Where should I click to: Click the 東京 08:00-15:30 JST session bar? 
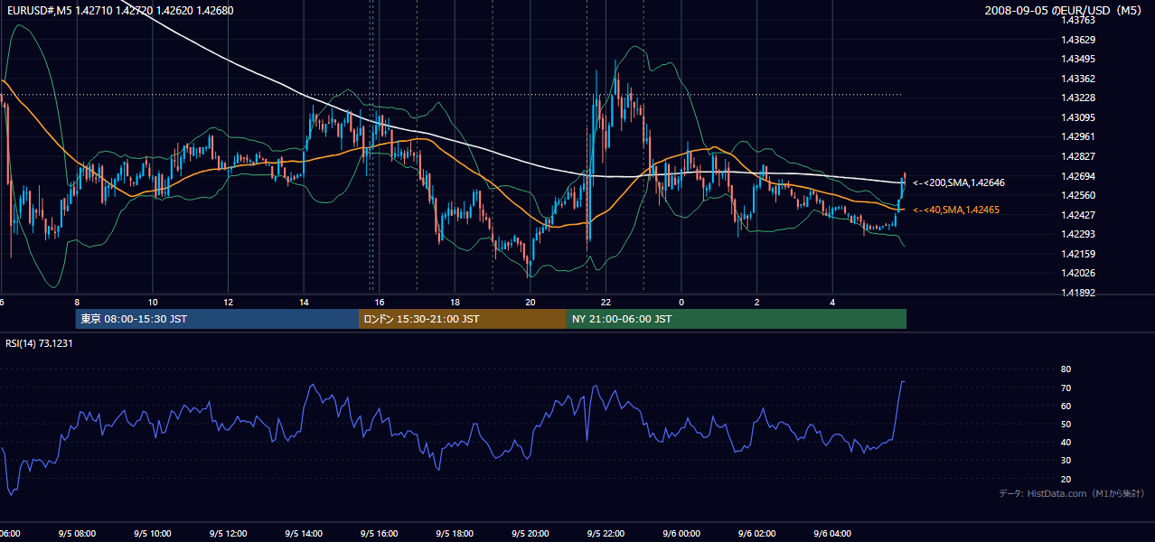point(217,319)
